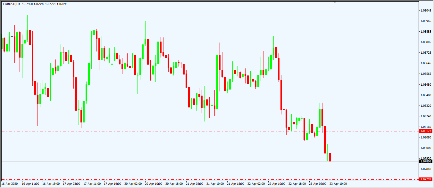Click the 16 Apr 2020 date label
This screenshot has height=188, width=434.
10,184
